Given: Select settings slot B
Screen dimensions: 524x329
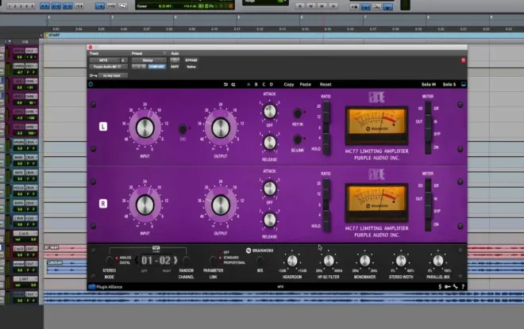Looking at the screenshot, I should (256, 84).
